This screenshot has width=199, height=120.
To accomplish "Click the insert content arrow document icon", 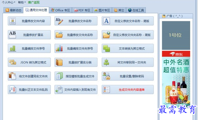I will (59, 90).
